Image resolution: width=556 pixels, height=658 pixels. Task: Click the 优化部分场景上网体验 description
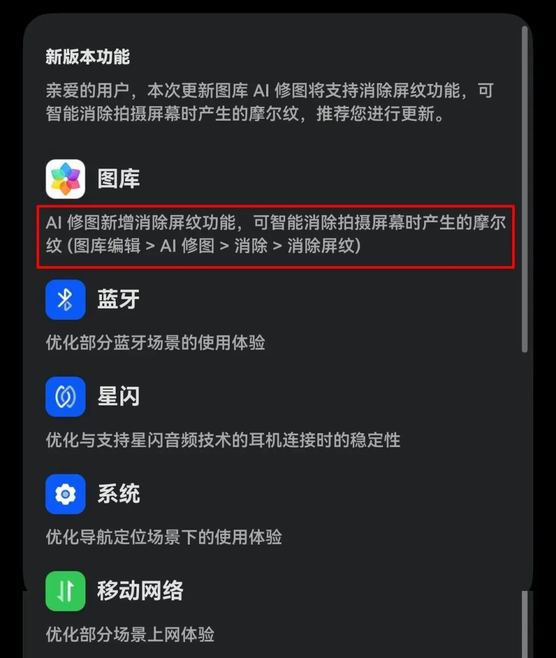click(x=130, y=634)
